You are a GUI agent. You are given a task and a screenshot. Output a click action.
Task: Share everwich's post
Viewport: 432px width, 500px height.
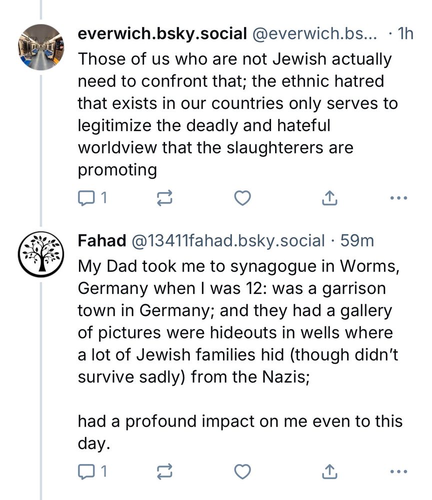(x=329, y=198)
